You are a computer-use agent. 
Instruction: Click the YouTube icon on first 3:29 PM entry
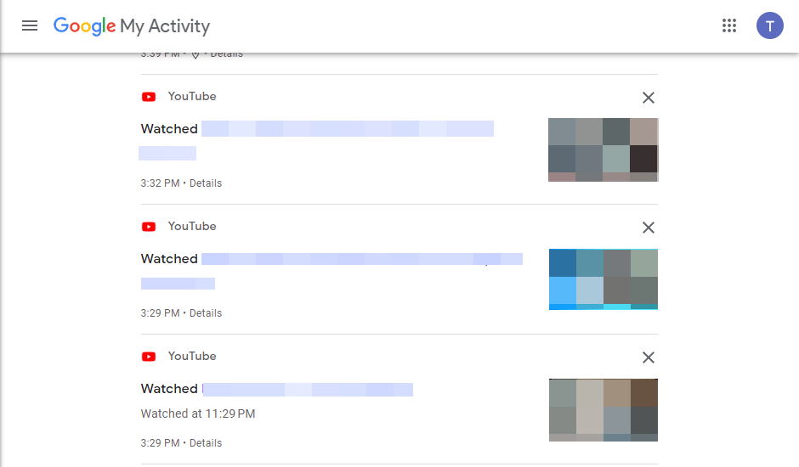pyautogui.click(x=149, y=227)
